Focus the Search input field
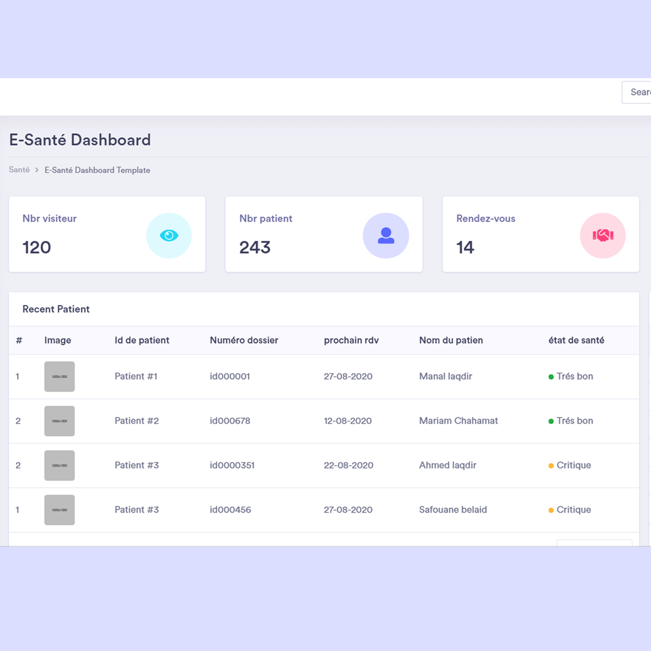651x651 pixels. coord(636,92)
